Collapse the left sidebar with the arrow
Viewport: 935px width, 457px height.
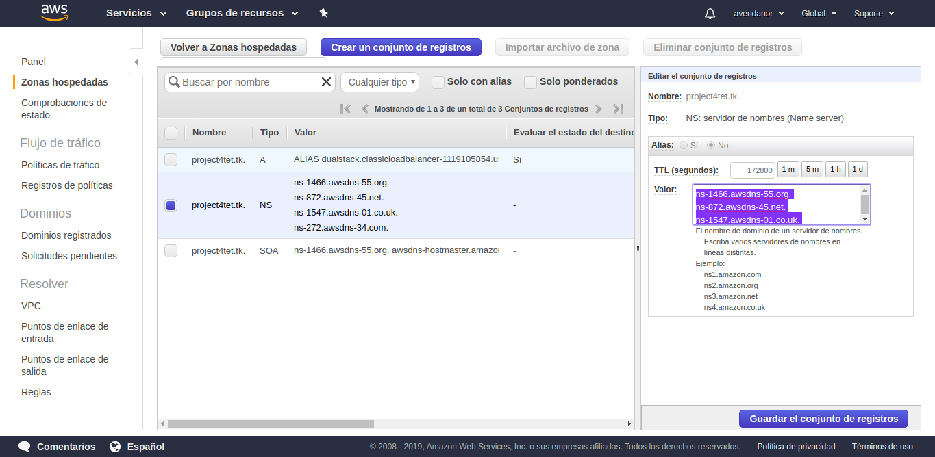[136, 62]
